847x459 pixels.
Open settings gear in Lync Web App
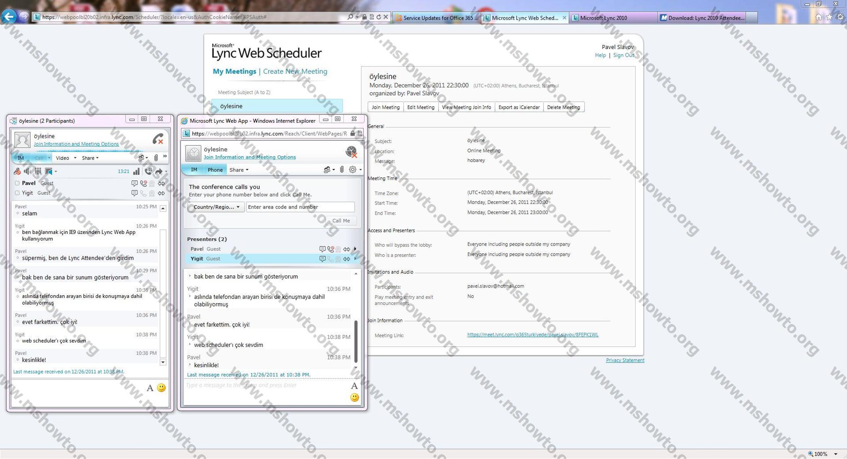[353, 169]
